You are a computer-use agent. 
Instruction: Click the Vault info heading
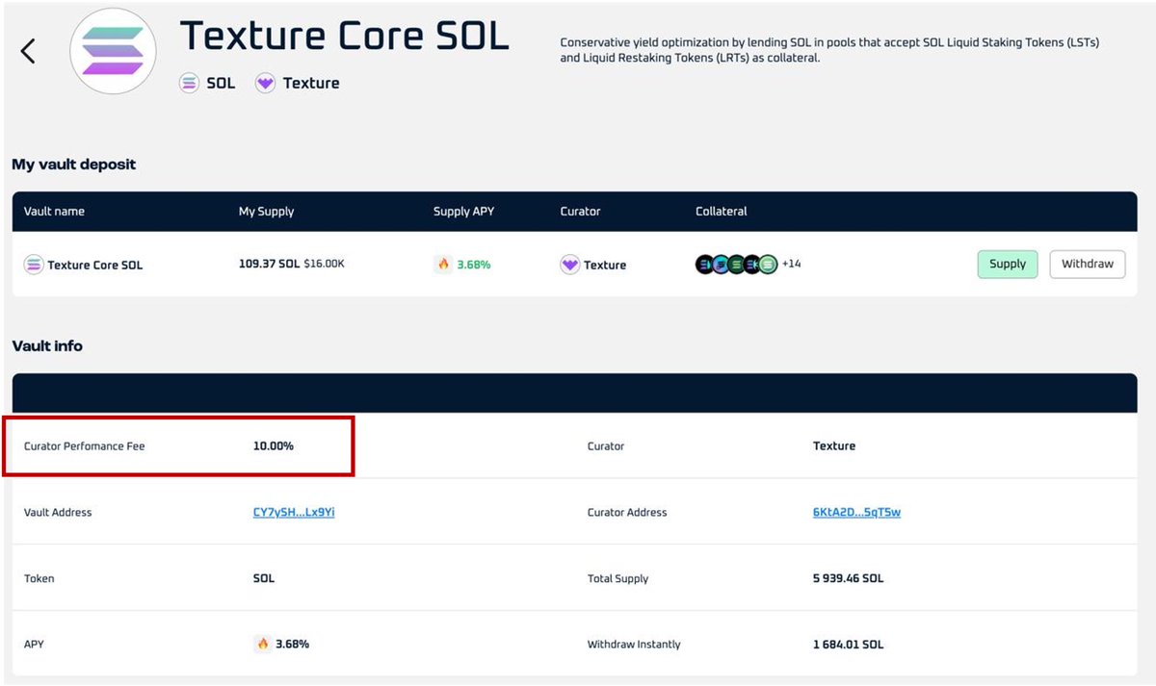tap(47, 346)
